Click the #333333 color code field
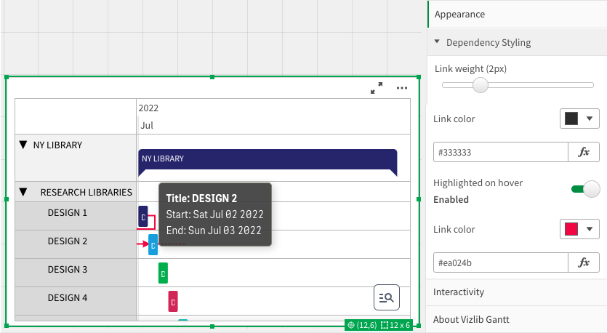607x333 pixels. (501, 152)
